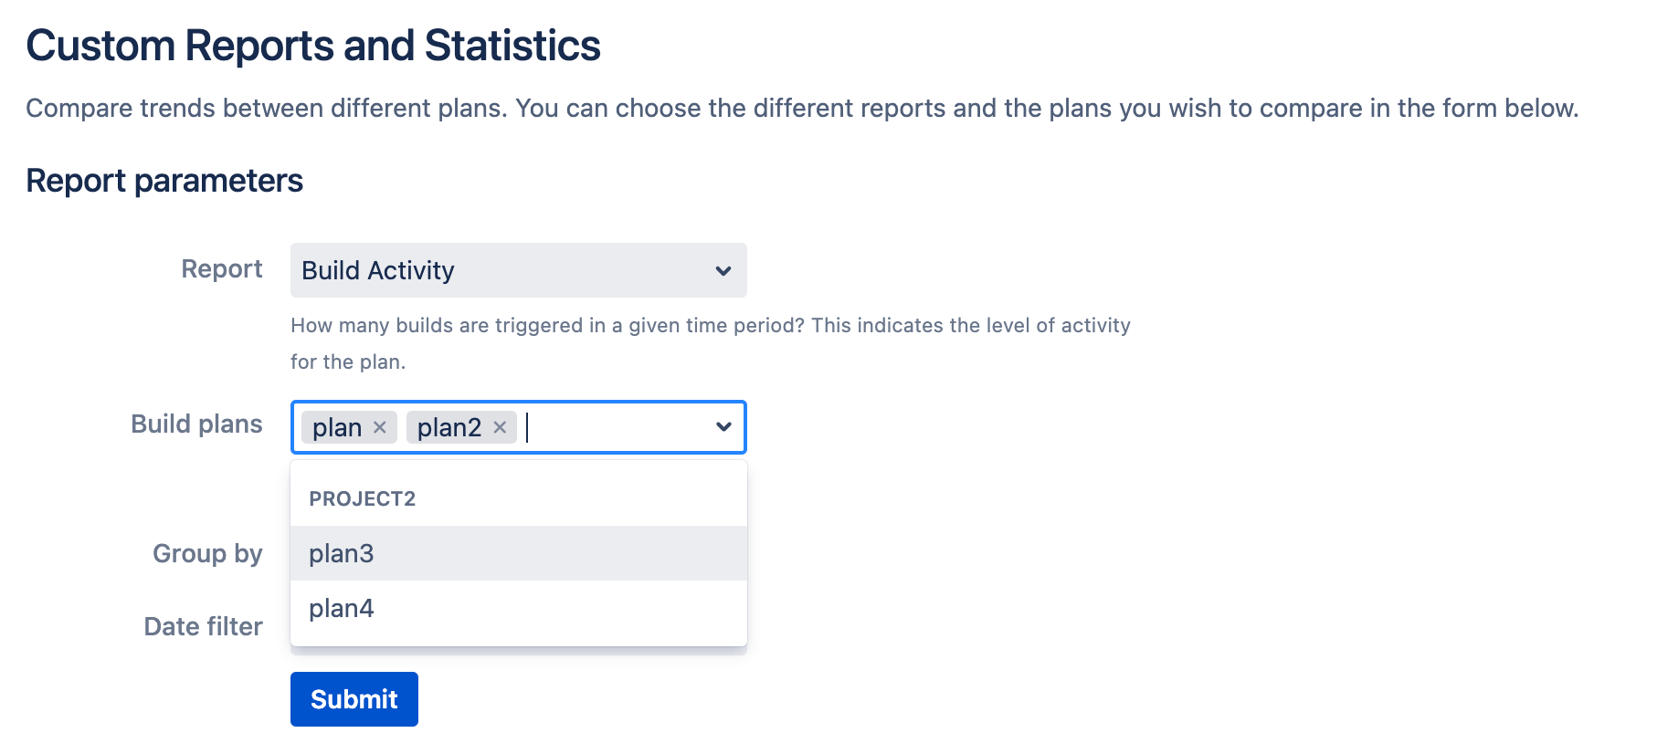
Task: Remove the "plan2" tag via its × icon
Action: (x=500, y=426)
